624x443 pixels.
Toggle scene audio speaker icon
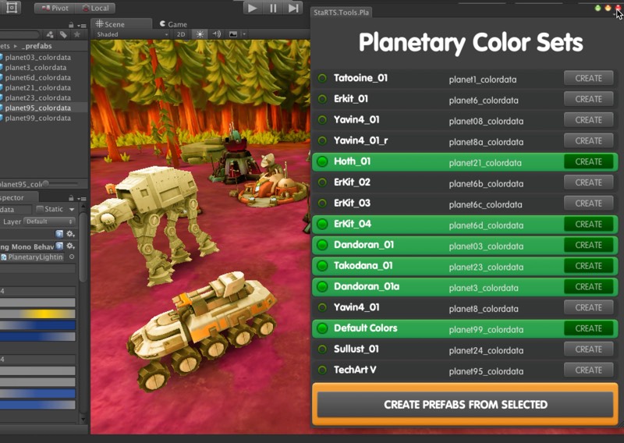(217, 34)
